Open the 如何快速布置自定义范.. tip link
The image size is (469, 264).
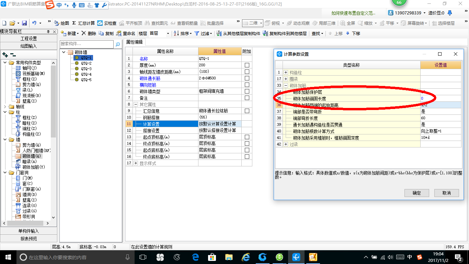pos(353,13)
